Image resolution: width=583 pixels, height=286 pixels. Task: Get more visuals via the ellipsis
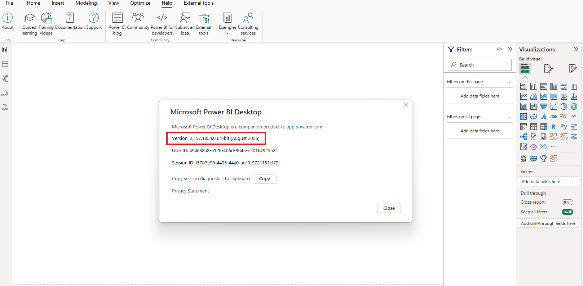[x=554, y=147]
